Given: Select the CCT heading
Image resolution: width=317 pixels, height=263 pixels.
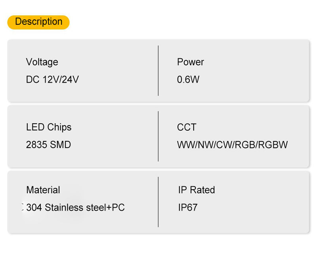Looking at the screenshot, I should point(187,127).
